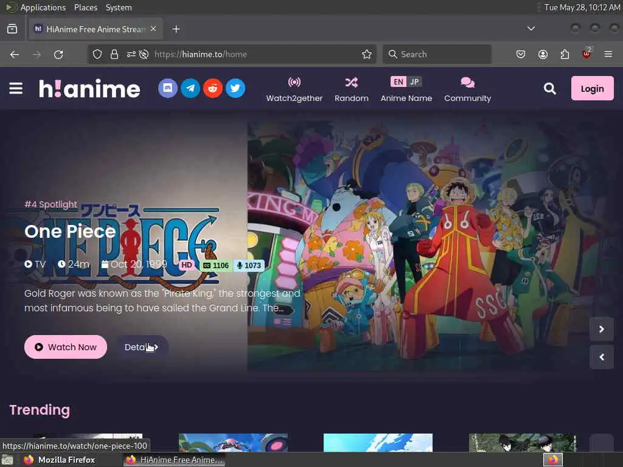The image size is (623, 467).
Task: Open Watch2gether from the site header
Action: click(x=294, y=90)
